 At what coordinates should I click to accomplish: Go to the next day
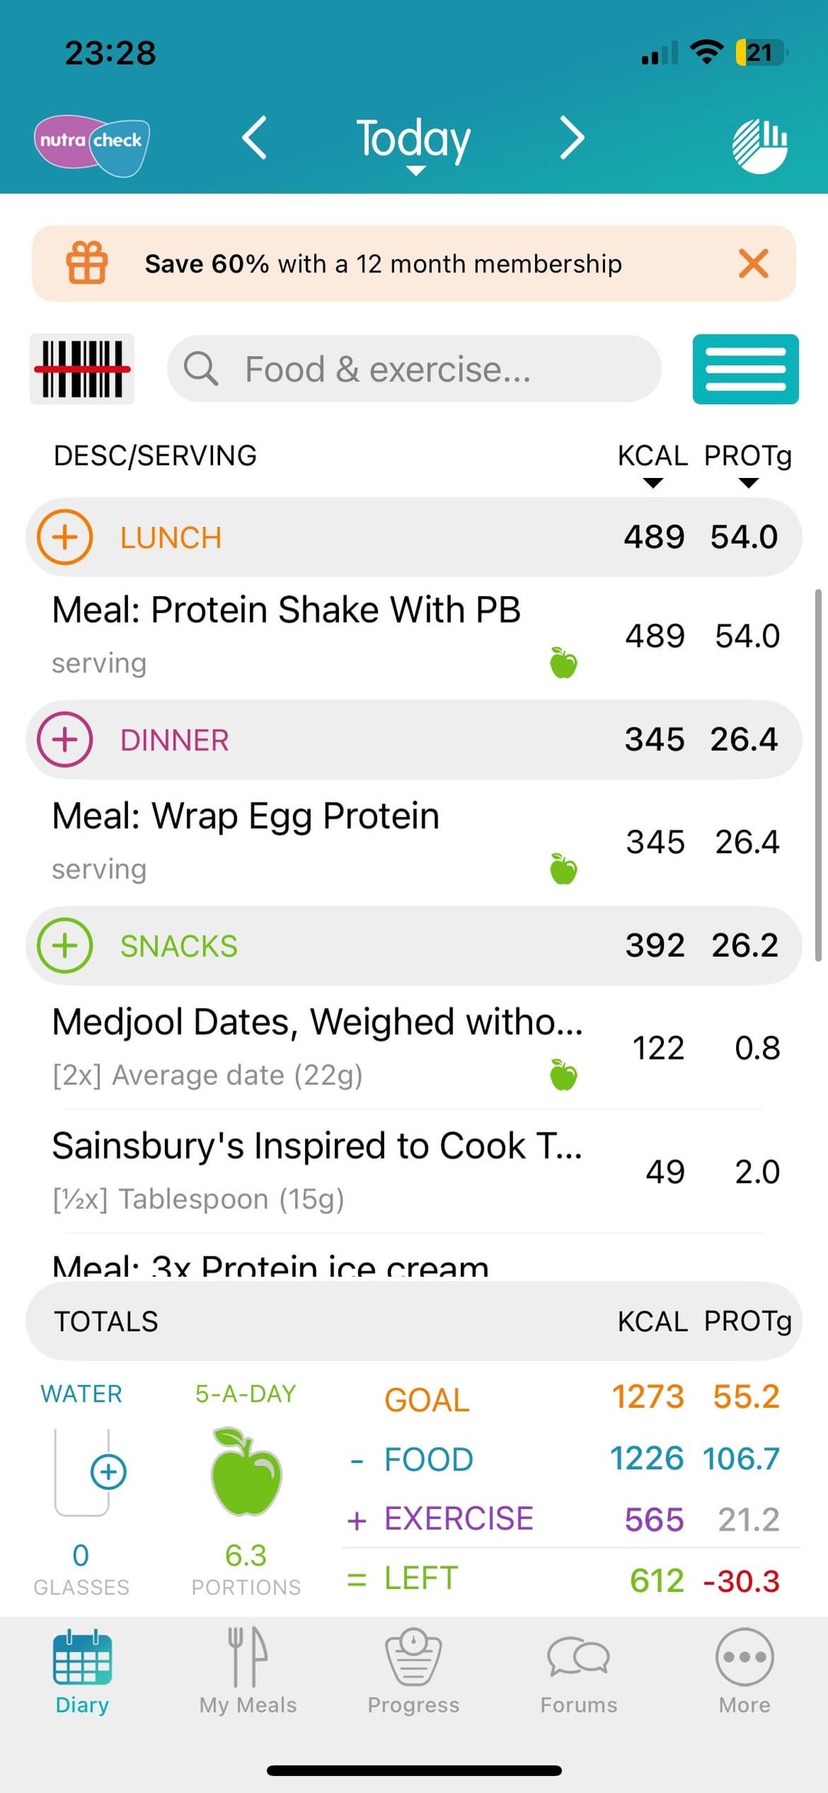tap(572, 138)
